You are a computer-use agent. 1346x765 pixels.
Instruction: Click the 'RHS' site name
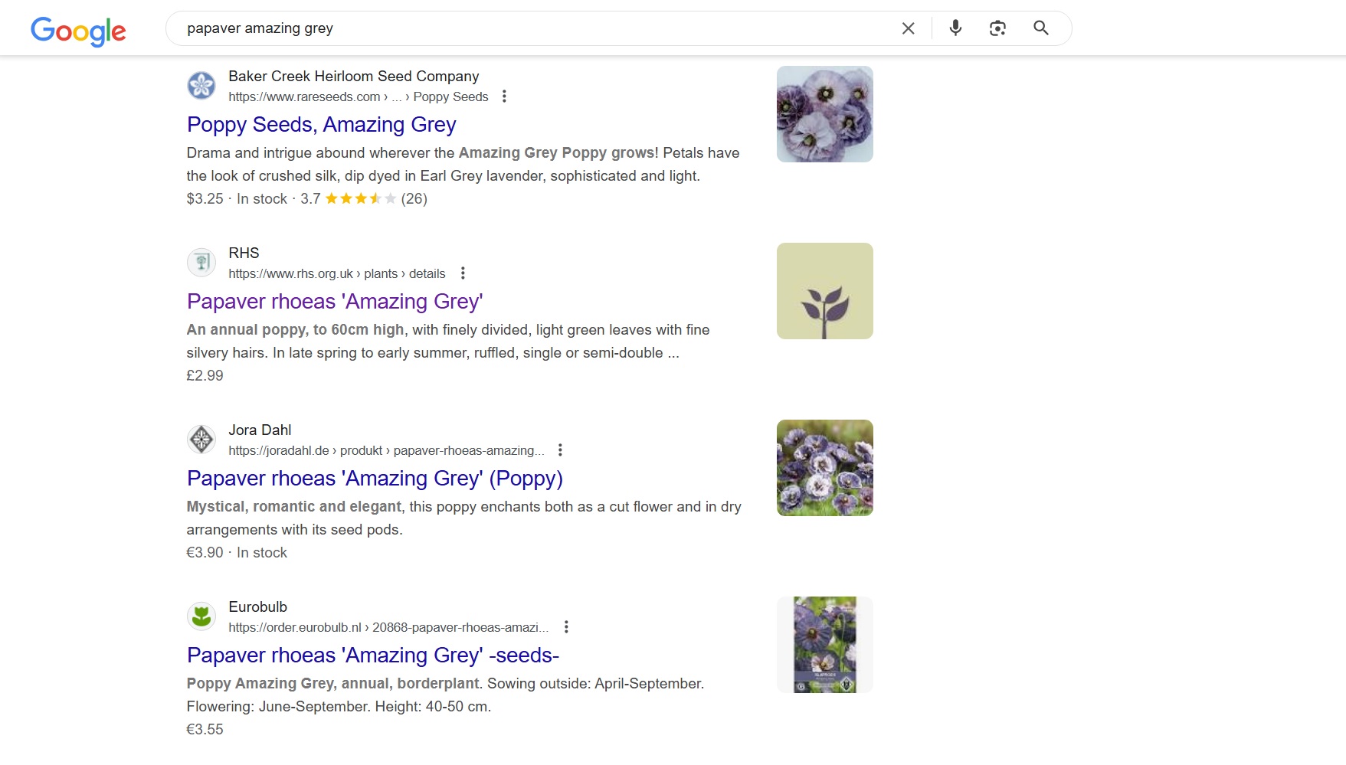click(244, 253)
